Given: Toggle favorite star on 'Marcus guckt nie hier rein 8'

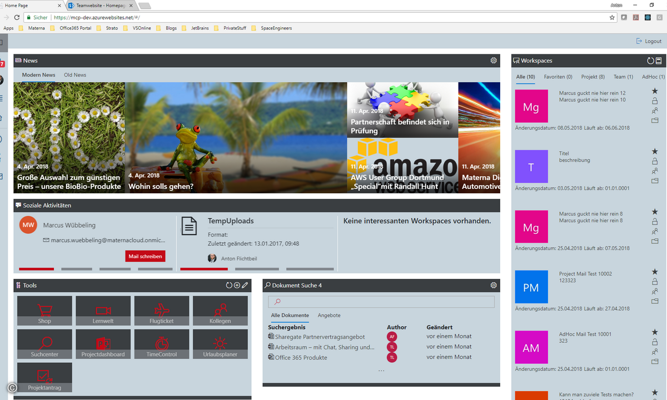Looking at the screenshot, I should click(655, 212).
